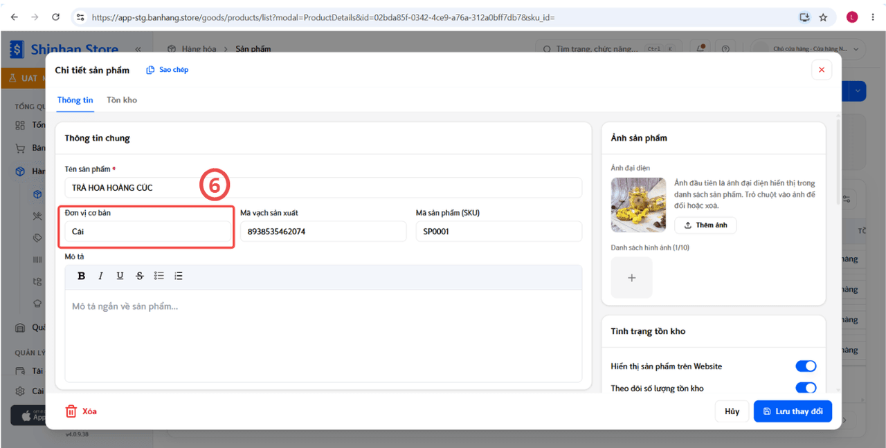Focus the 'Tìm trang, chức năng' search box
Screen dimensions: 886x448
tap(608, 49)
